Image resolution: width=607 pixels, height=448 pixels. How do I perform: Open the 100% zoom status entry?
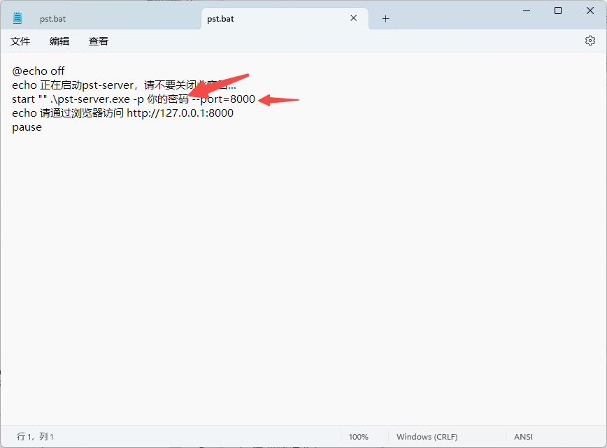pyautogui.click(x=359, y=437)
